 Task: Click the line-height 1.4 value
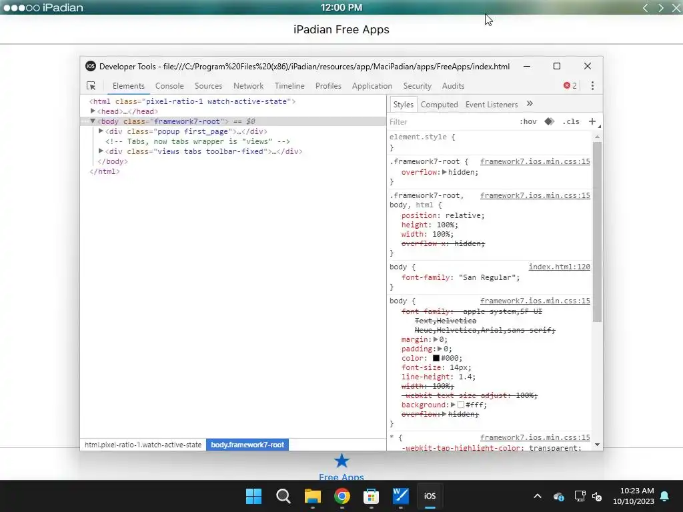[465, 377]
